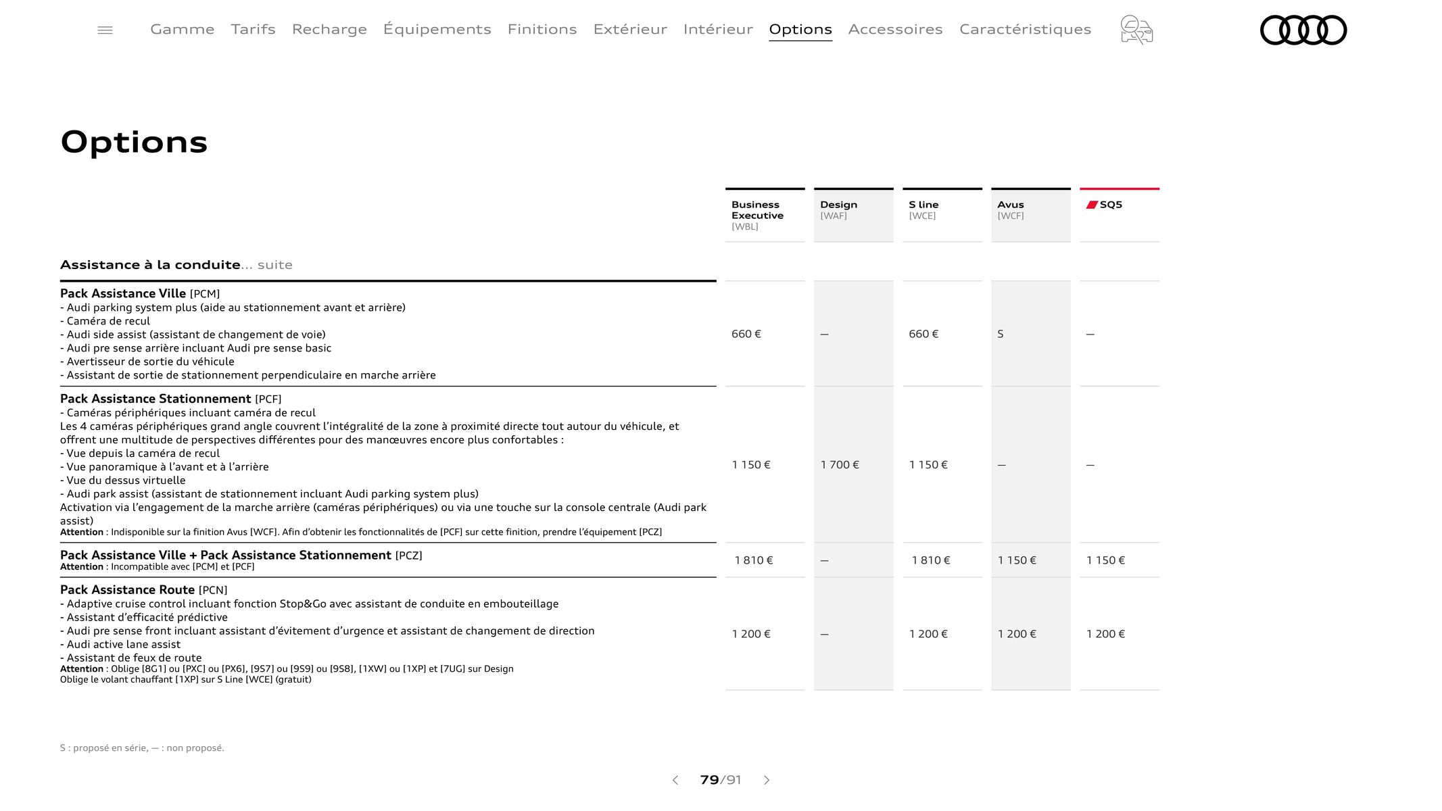Click the Options page heading
Viewport: 1442px width, 811px height.
point(134,142)
